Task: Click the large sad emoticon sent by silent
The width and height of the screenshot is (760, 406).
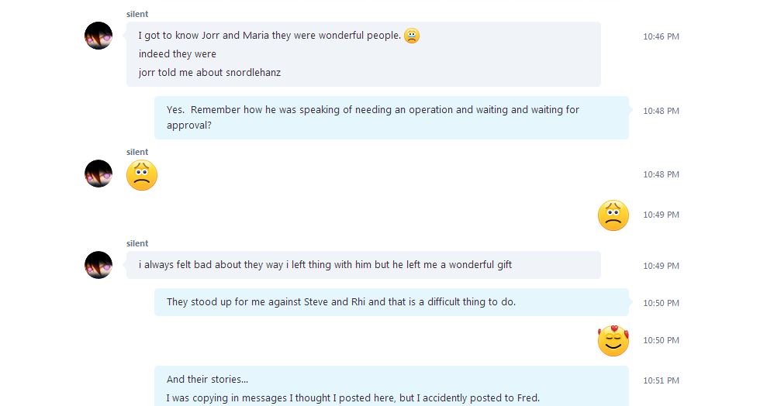Action: [x=142, y=175]
